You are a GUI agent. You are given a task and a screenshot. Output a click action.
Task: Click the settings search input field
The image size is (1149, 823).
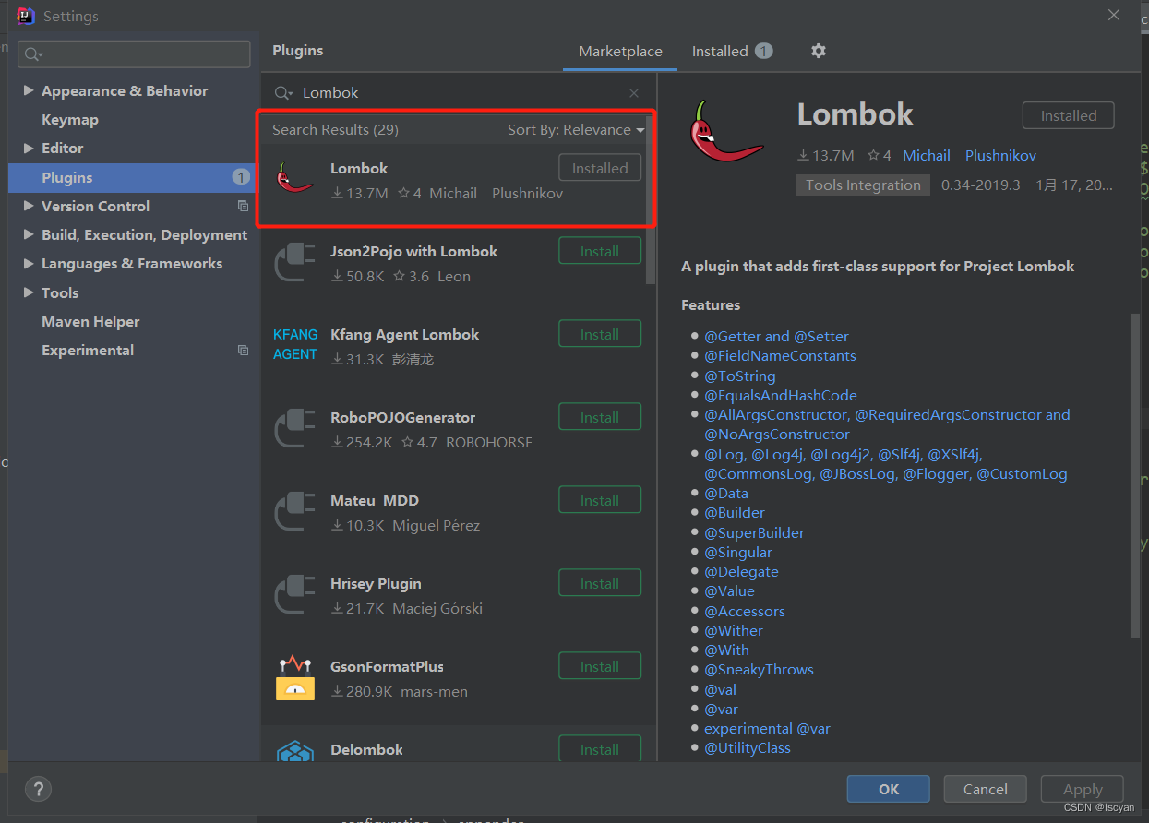[x=135, y=54]
